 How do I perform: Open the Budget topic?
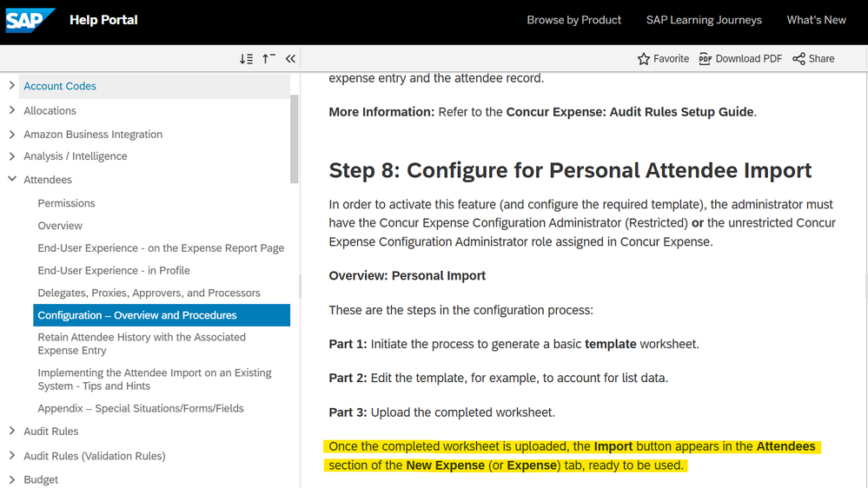pyautogui.click(x=41, y=479)
